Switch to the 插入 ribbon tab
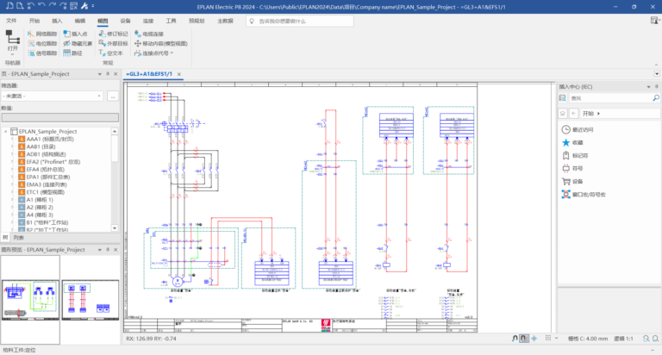 pyautogui.click(x=57, y=21)
